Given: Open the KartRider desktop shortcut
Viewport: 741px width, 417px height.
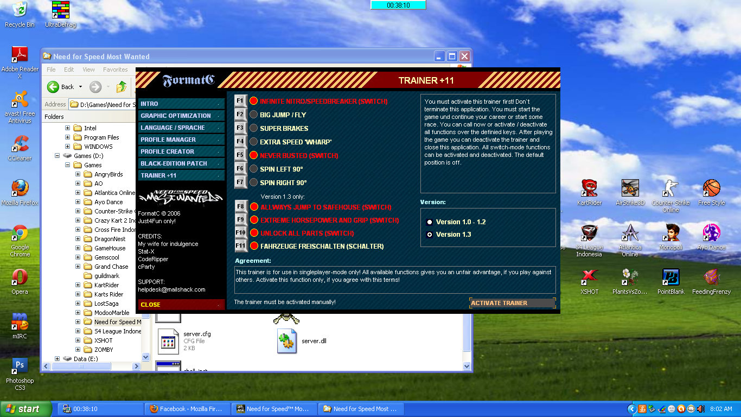Looking at the screenshot, I should [590, 192].
